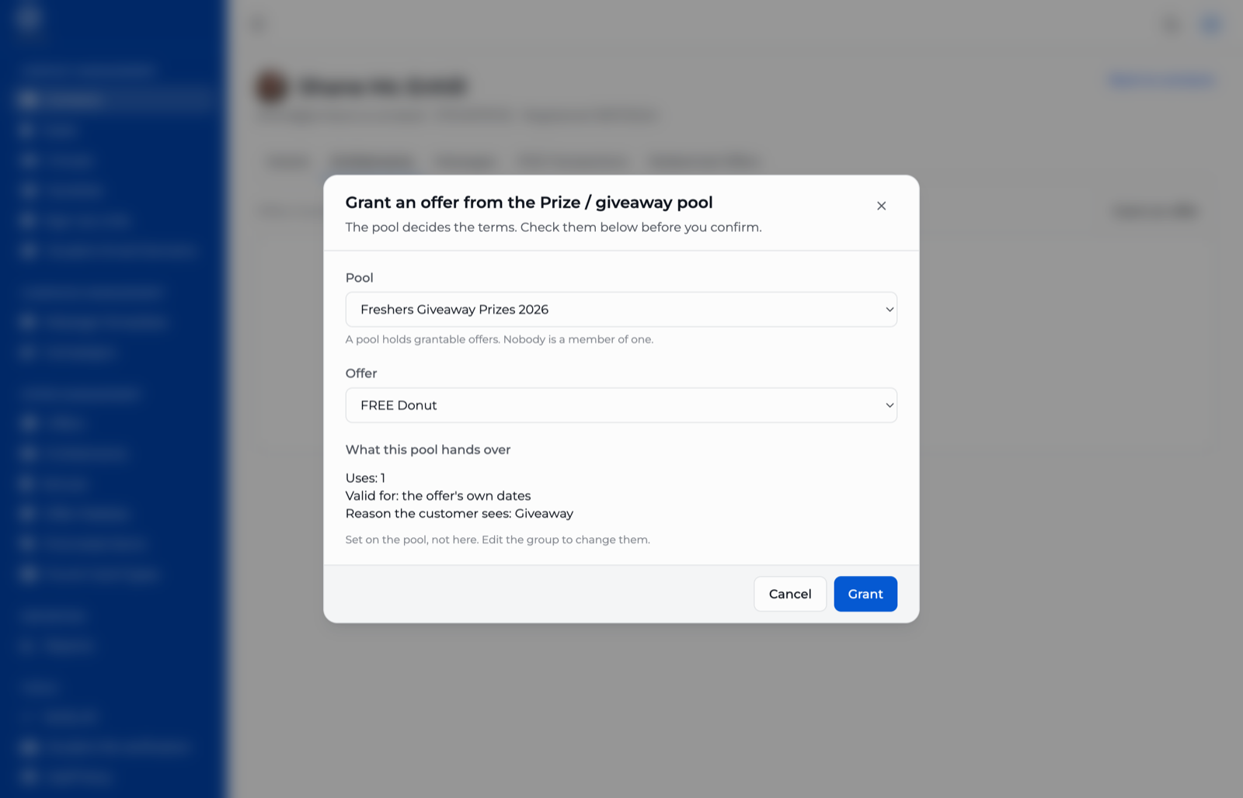This screenshot has height=798, width=1243.
Task: Click the blurred blue user icon in top-right corner
Action: pos(1211,25)
